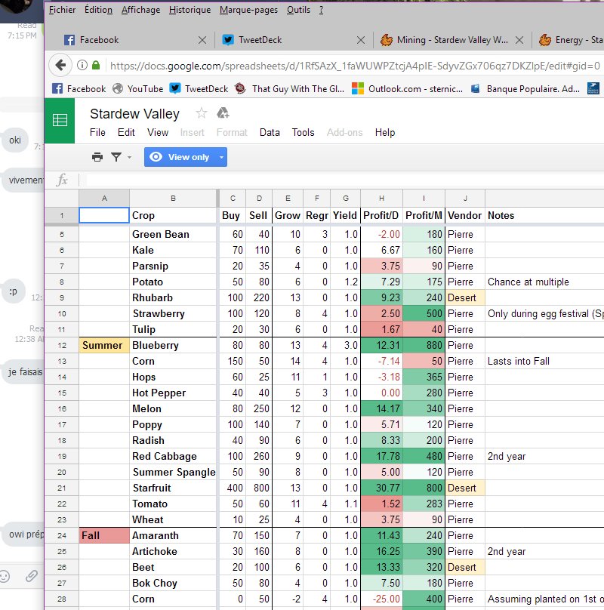This screenshot has width=604, height=610.
Task: Open the Historique browser menu
Action: pos(190,10)
